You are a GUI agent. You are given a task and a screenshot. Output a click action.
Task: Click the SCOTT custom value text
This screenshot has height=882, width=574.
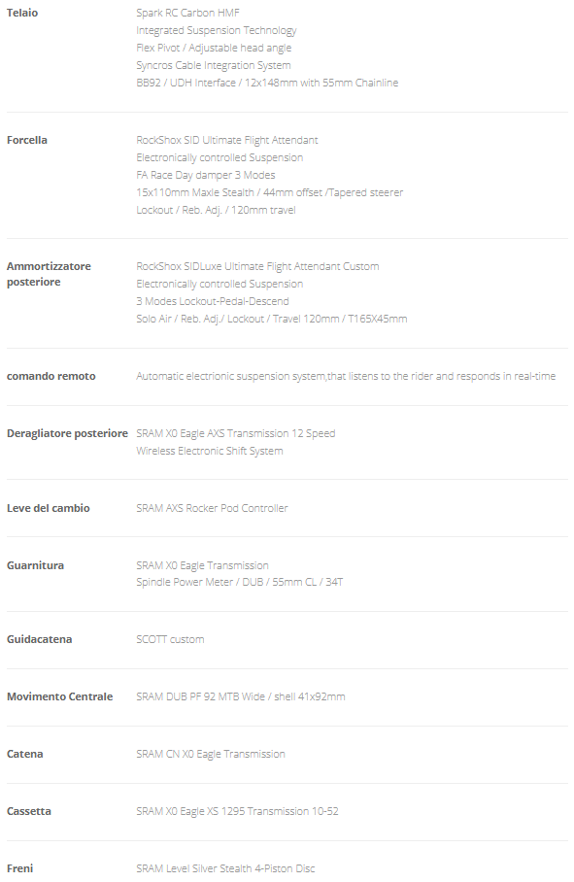(170, 639)
